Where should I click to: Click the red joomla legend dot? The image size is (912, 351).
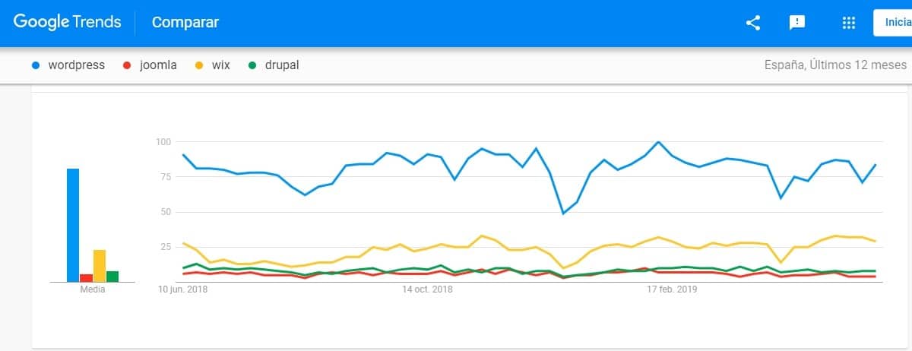pos(127,65)
